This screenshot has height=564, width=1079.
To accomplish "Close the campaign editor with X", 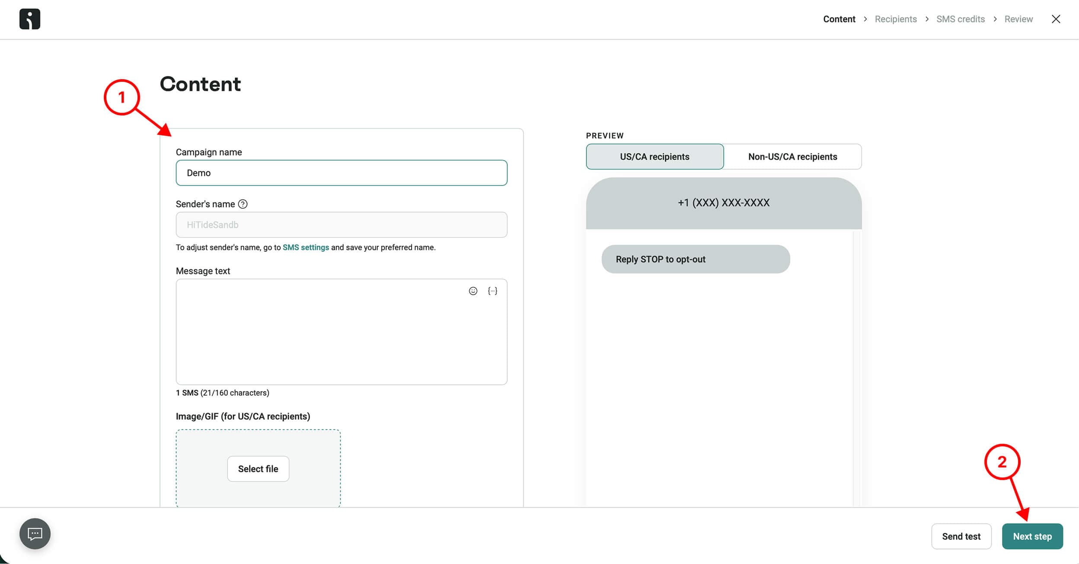I will point(1056,19).
